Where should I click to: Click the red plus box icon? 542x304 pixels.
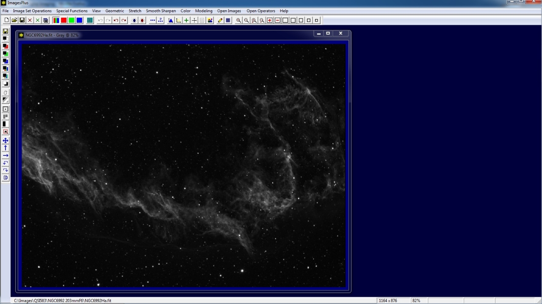(270, 20)
